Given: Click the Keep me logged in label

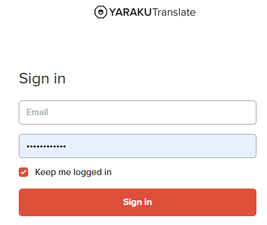Looking at the screenshot, I should (73, 172).
